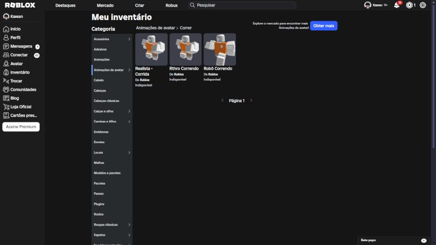Open the Perfil icon in sidebar
This screenshot has width=436, height=245.
pyautogui.click(x=6, y=38)
